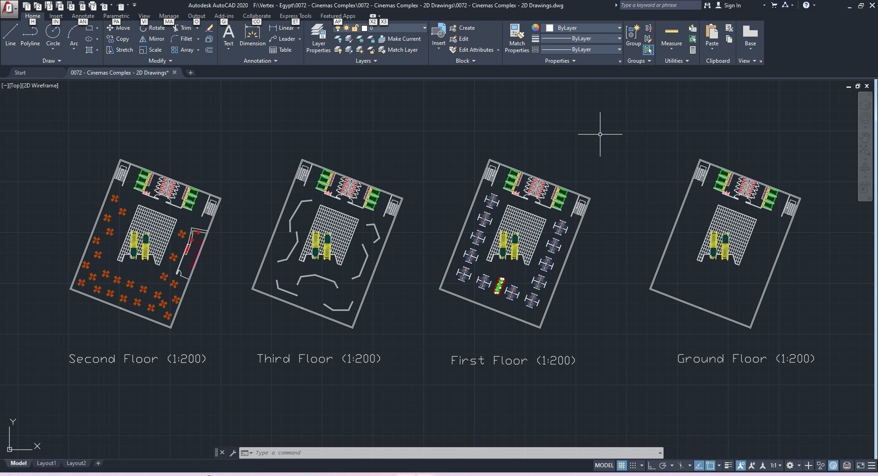Expand the Draw panel
Image resolution: width=878 pixels, height=476 pixels.
coord(51,61)
